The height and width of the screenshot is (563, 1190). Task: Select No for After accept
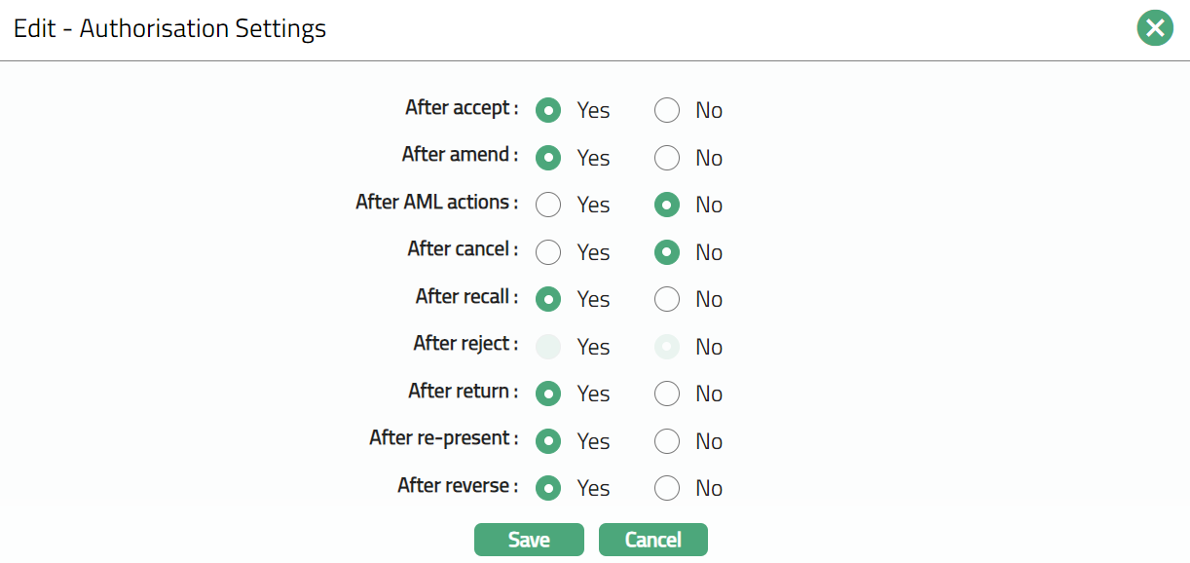coord(667,110)
